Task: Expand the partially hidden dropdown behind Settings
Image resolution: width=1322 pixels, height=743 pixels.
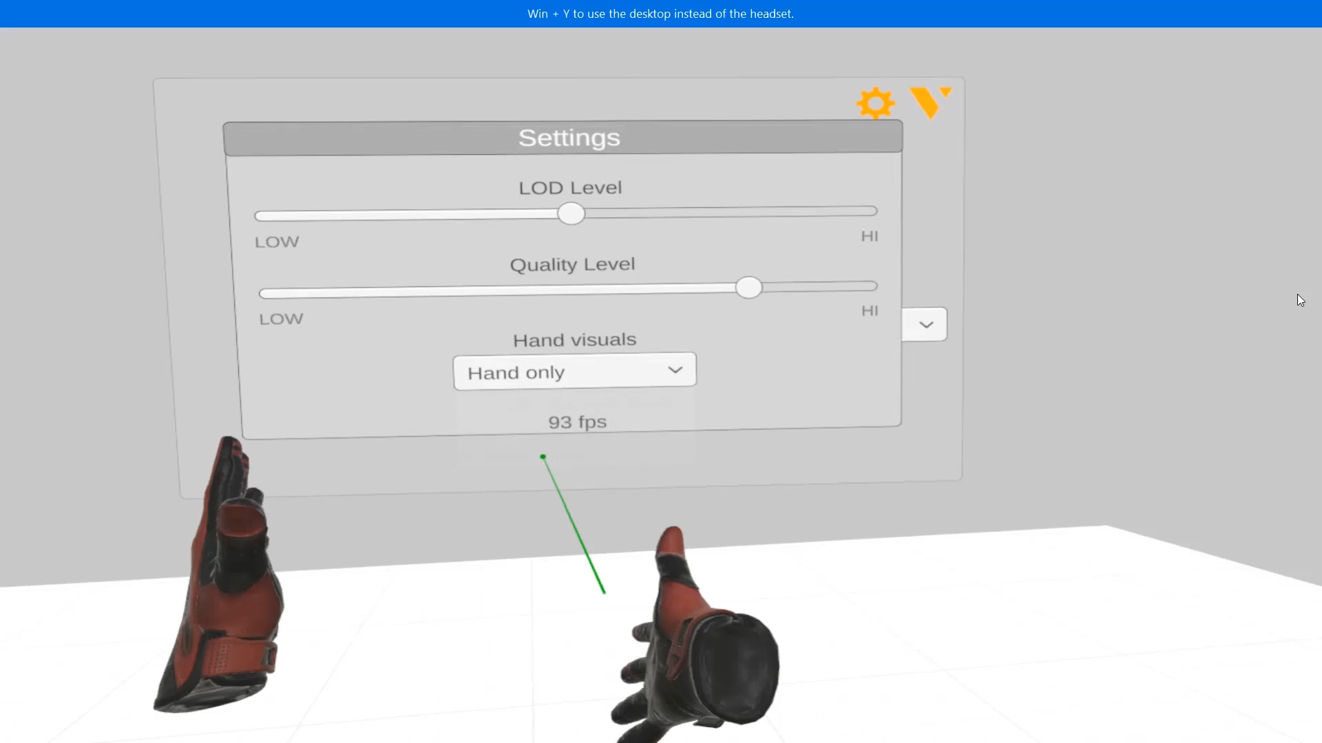Action: tap(925, 325)
